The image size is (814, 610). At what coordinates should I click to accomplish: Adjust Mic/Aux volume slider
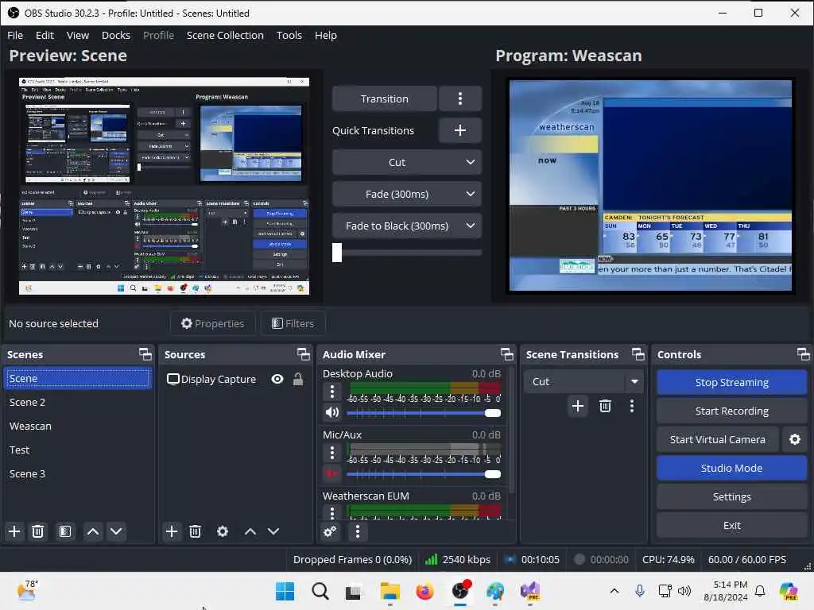tap(493, 474)
